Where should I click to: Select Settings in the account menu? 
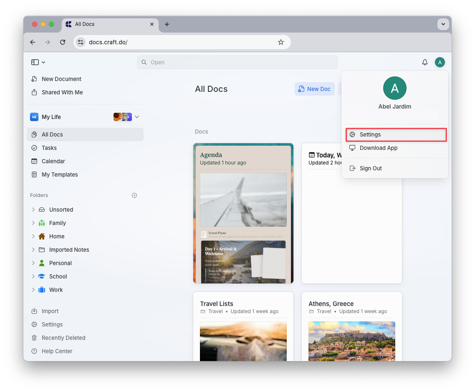pos(371,134)
